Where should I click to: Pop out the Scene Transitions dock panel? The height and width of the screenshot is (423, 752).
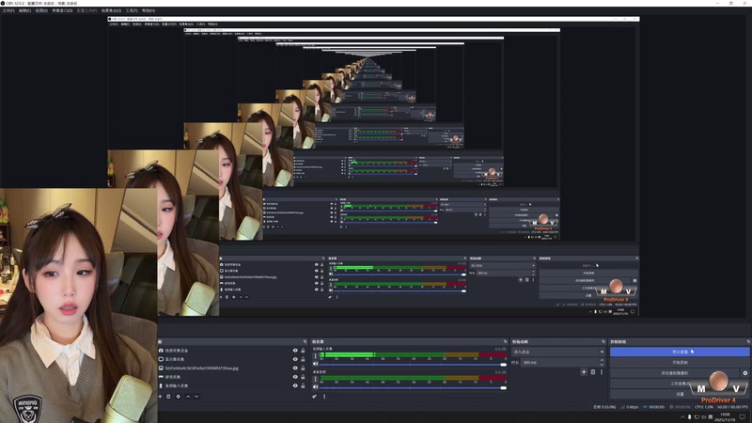click(x=603, y=341)
